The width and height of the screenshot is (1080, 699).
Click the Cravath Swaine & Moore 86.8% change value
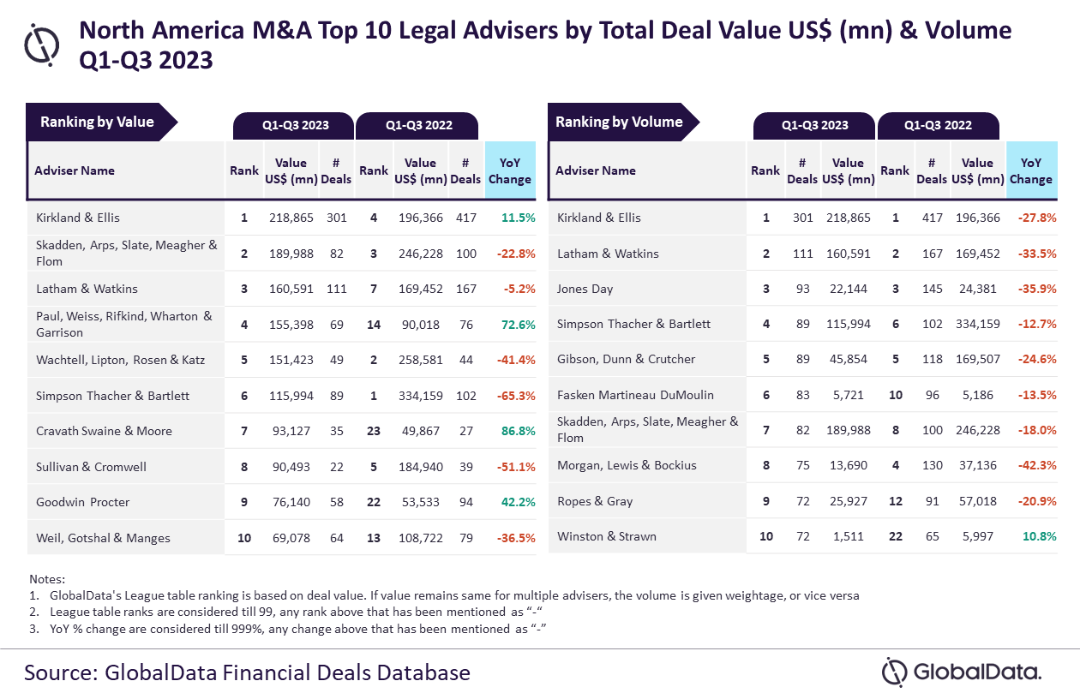[517, 431]
